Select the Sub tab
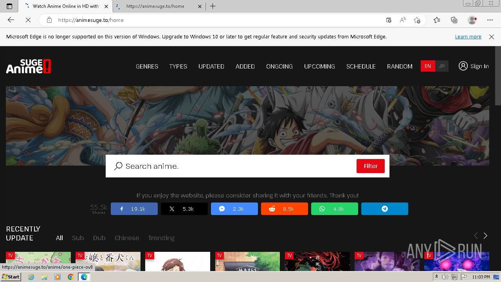 tap(78, 238)
